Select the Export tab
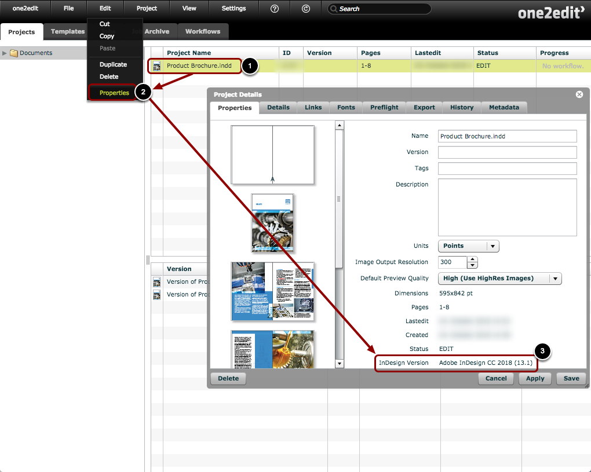The height and width of the screenshot is (472, 591). point(424,107)
